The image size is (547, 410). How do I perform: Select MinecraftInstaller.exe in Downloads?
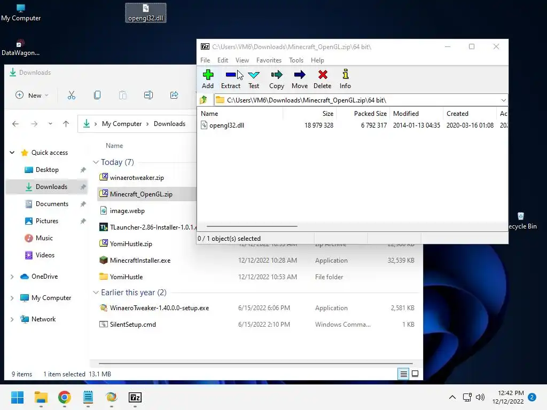coord(140,261)
